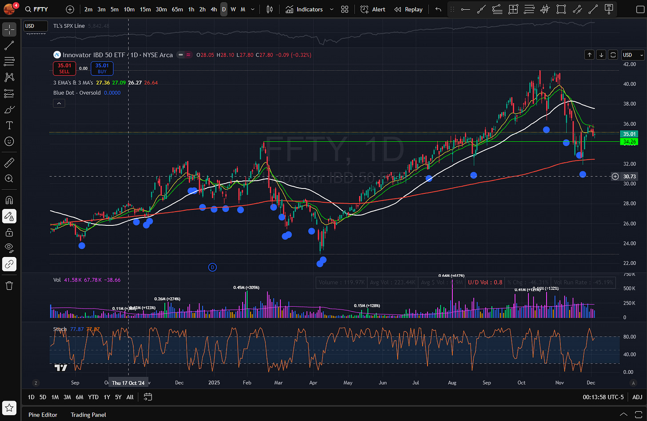The height and width of the screenshot is (421, 647).
Task: Open the Fibonacci and Gann tools
Action: point(9,61)
